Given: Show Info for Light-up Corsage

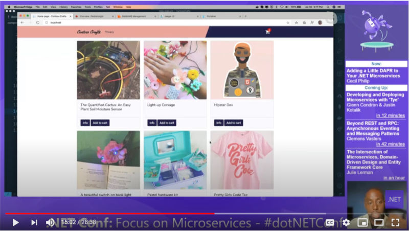Looking at the screenshot, I should coord(152,123).
